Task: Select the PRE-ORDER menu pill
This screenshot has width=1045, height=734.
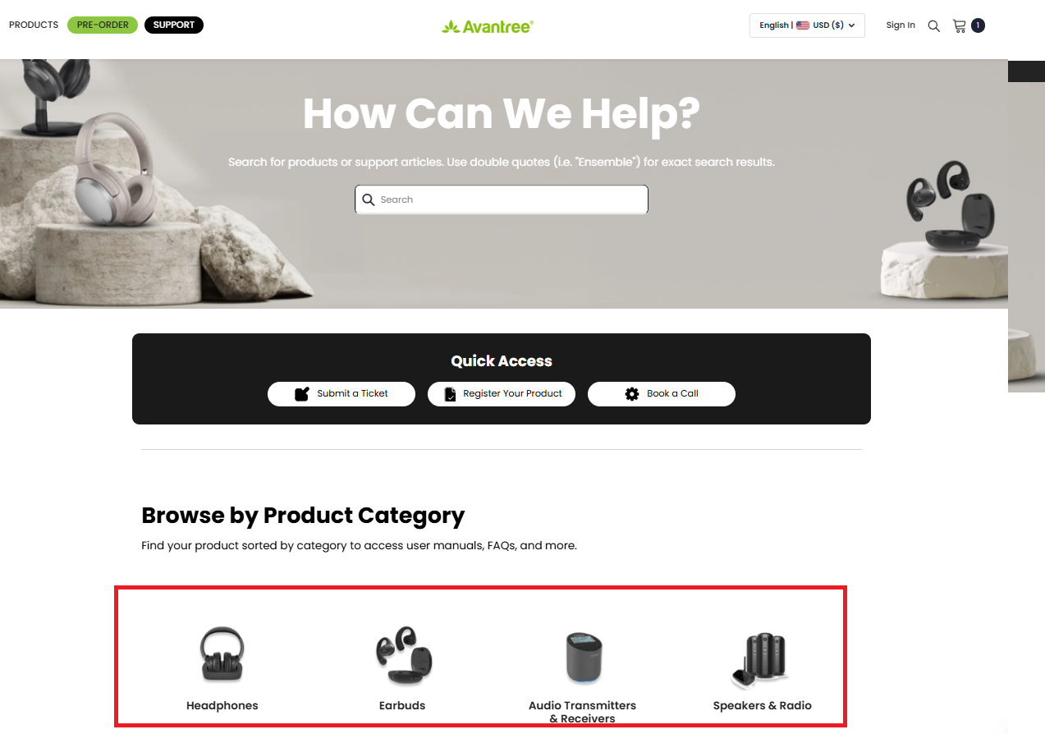Action: pyautogui.click(x=103, y=25)
